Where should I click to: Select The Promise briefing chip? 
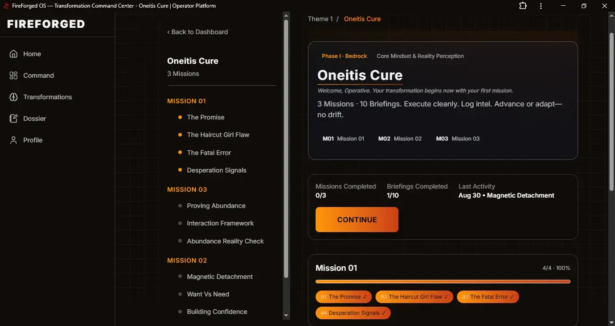click(x=344, y=297)
